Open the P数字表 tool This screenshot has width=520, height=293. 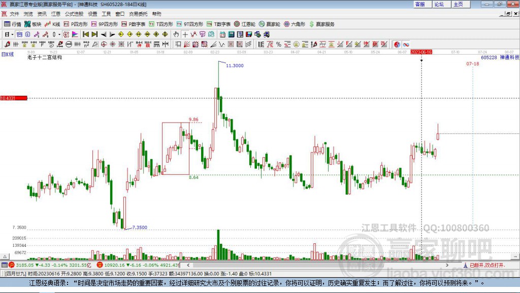pyautogui.click(x=134, y=24)
